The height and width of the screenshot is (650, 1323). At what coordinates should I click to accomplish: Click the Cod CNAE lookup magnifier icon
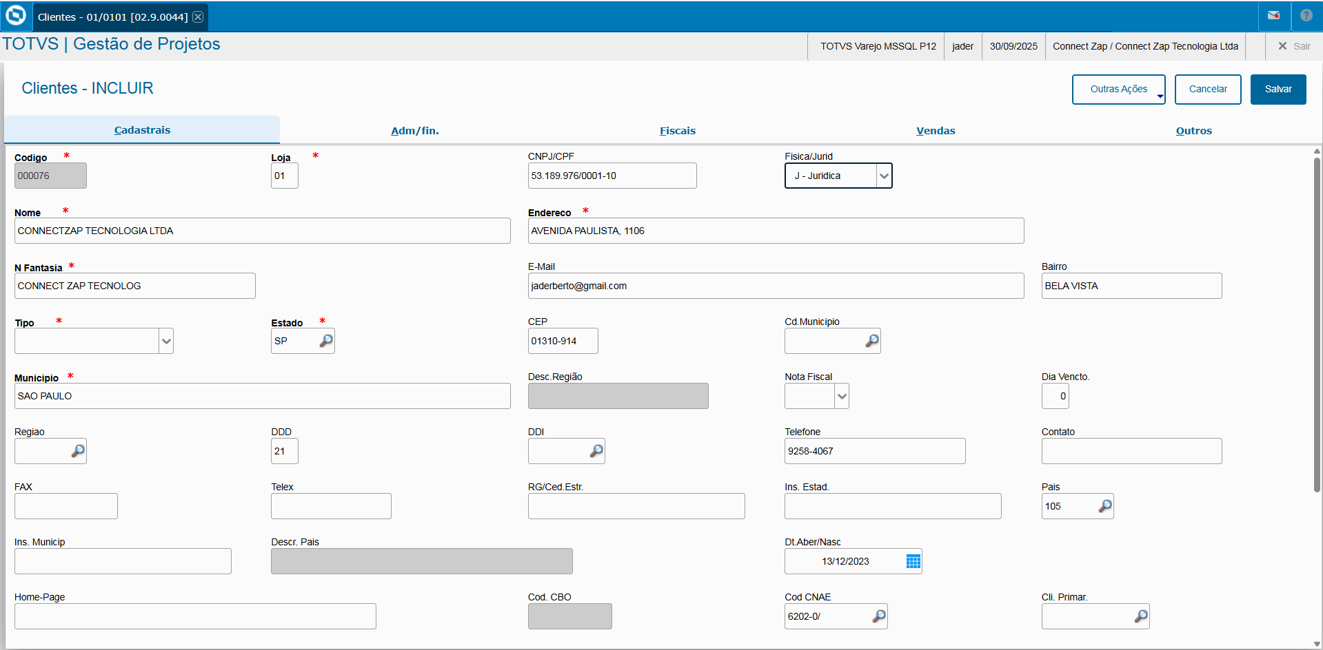pos(879,616)
